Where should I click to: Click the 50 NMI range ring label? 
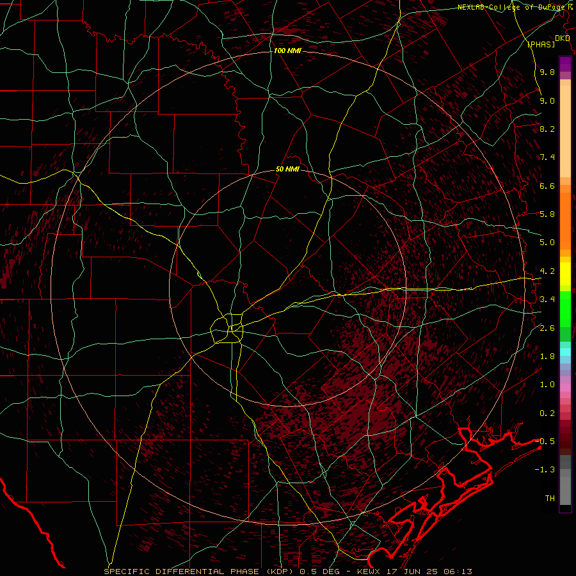pyautogui.click(x=287, y=169)
